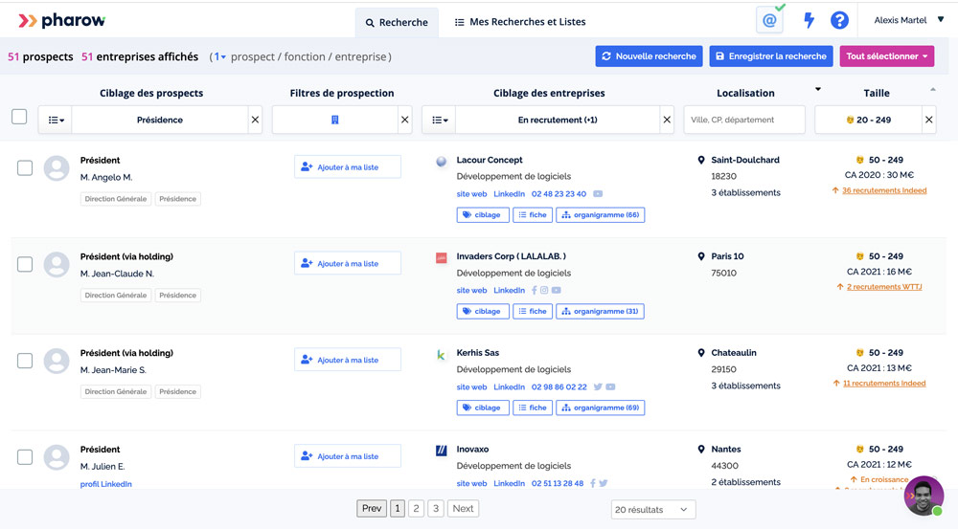Switch to the Recherche tab
The width and height of the screenshot is (958, 529).
click(397, 23)
